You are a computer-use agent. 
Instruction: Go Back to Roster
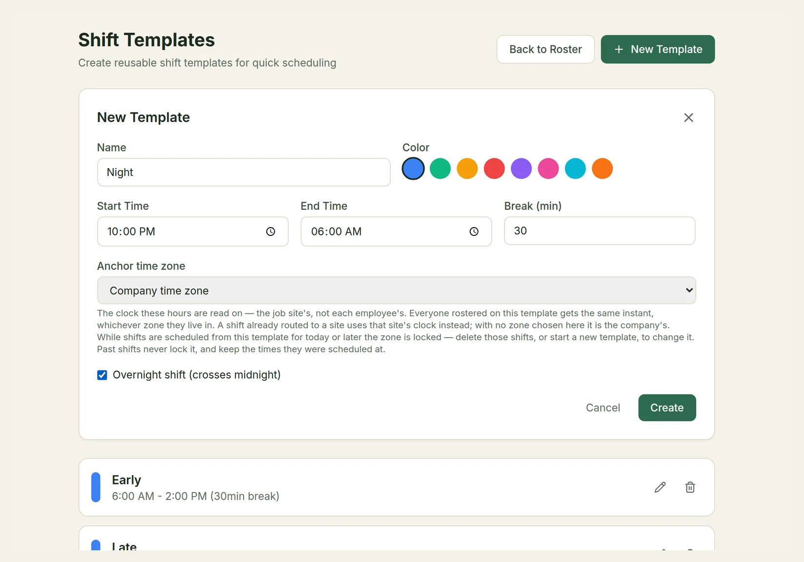coord(545,49)
